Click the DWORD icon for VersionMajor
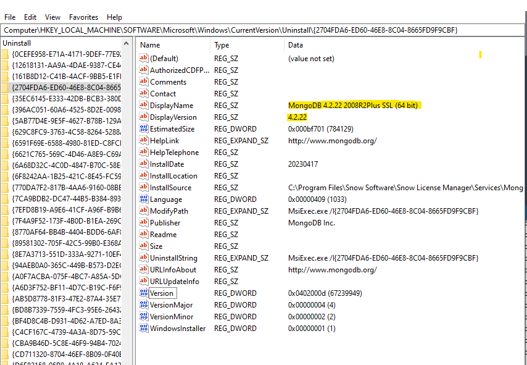Screen dimensions: 527x365 pyautogui.click(x=144, y=304)
